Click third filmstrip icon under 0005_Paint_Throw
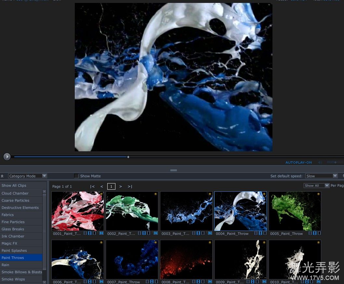Screen dimensions: 344x284 coord(319,233)
